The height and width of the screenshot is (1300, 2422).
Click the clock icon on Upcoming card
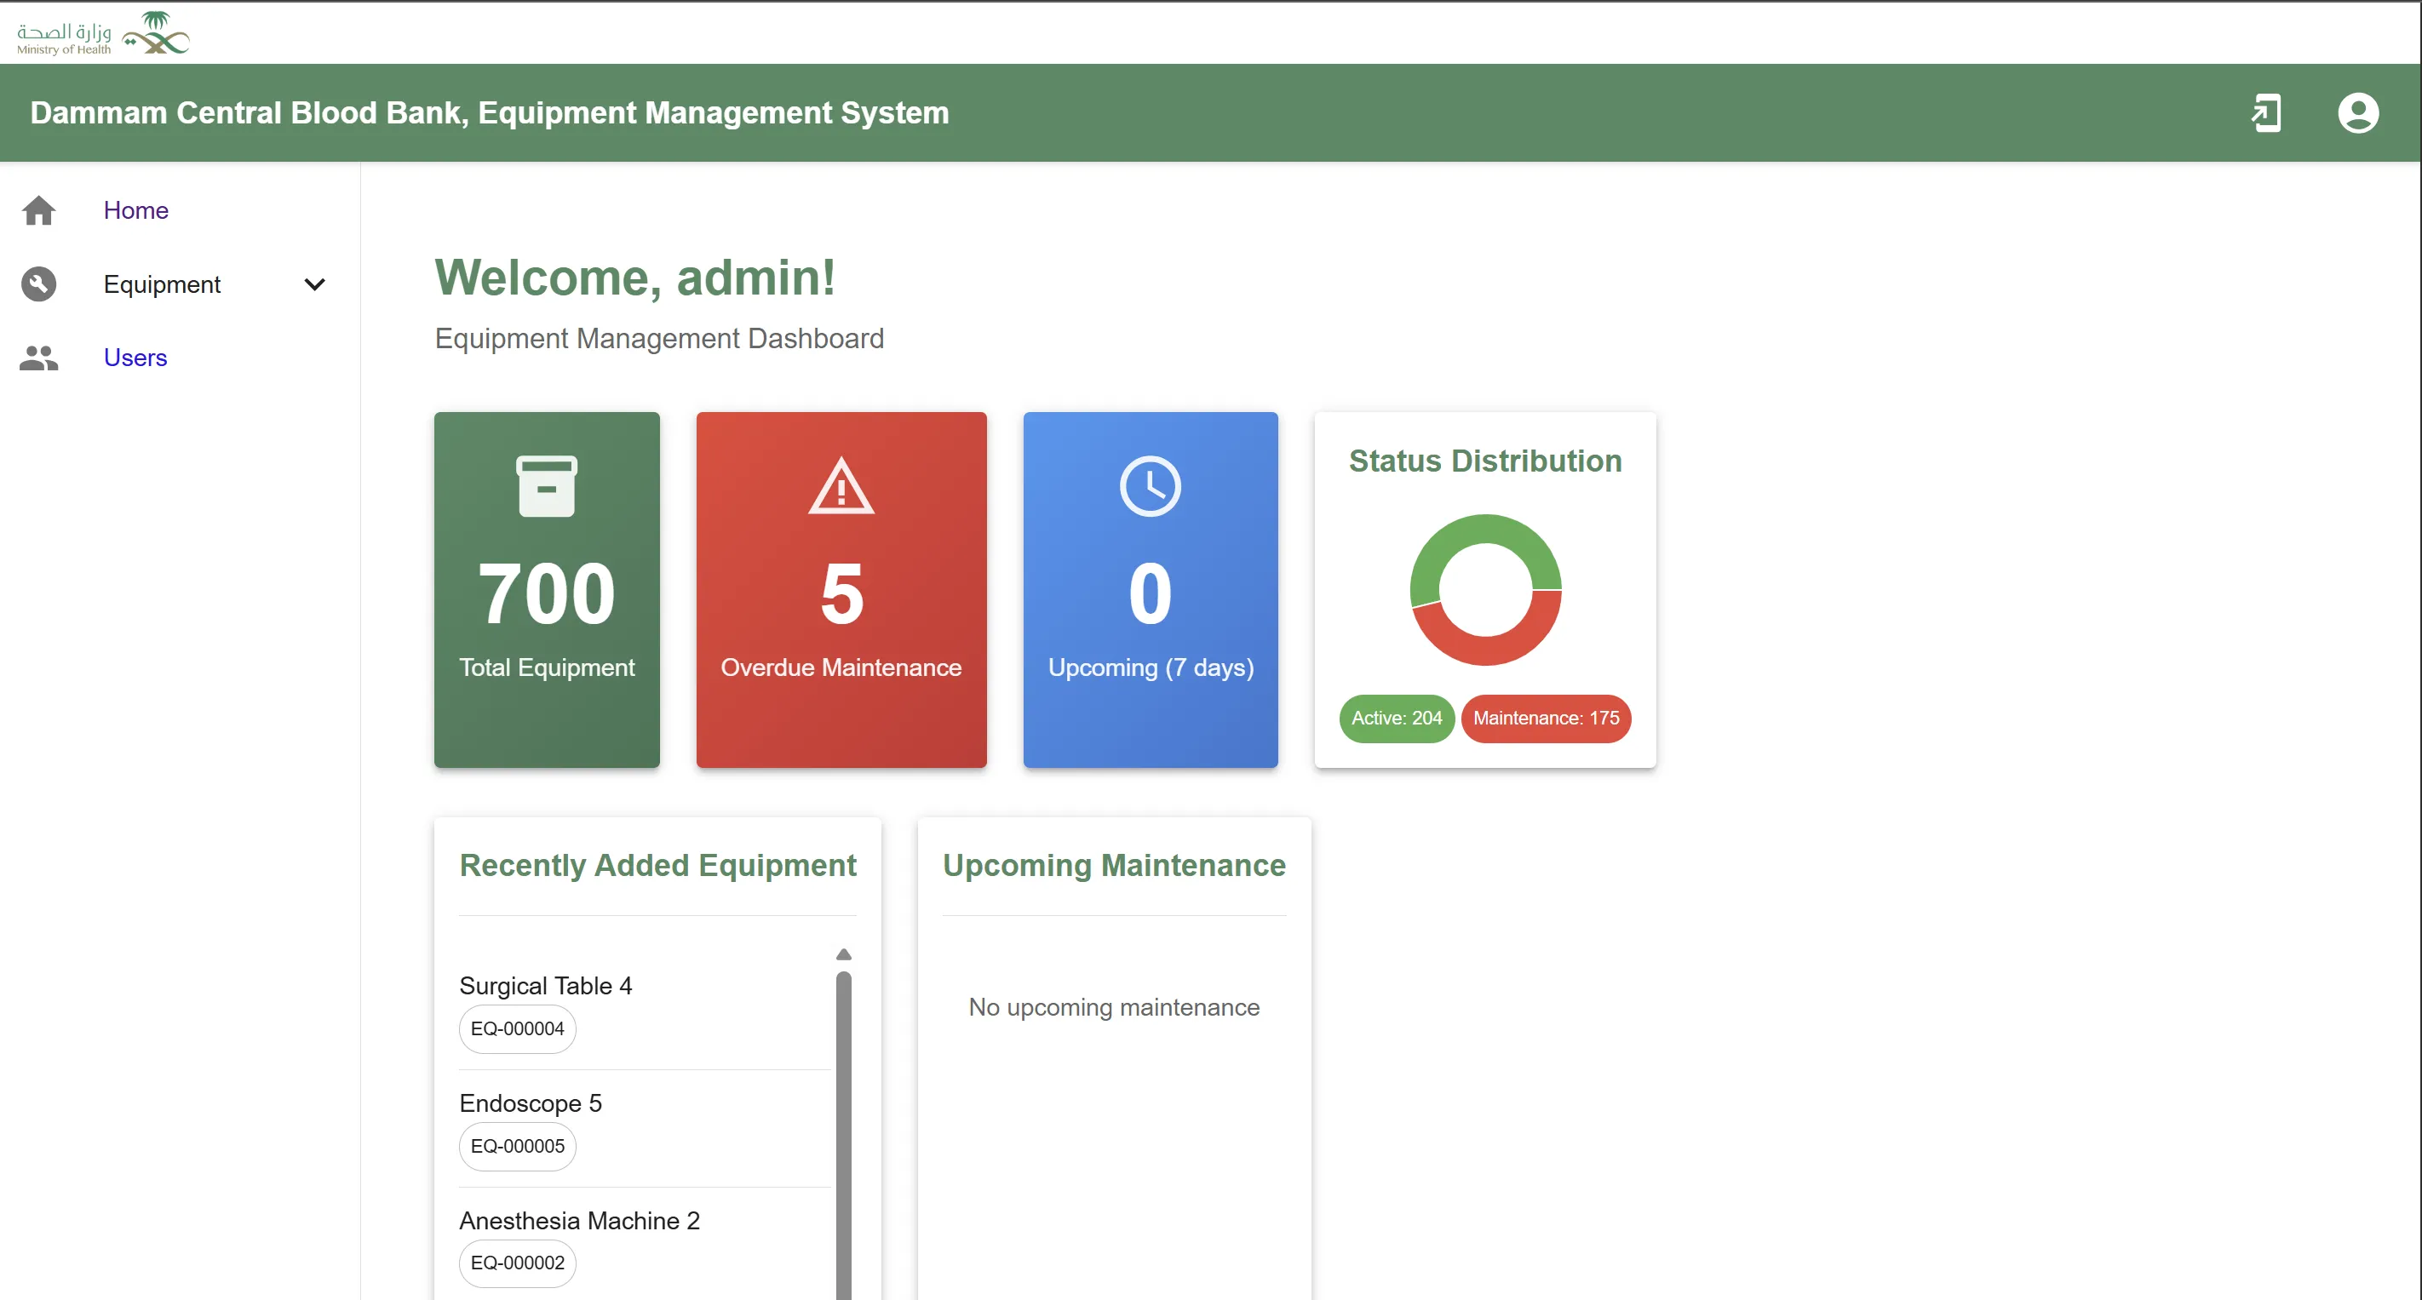(x=1150, y=486)
